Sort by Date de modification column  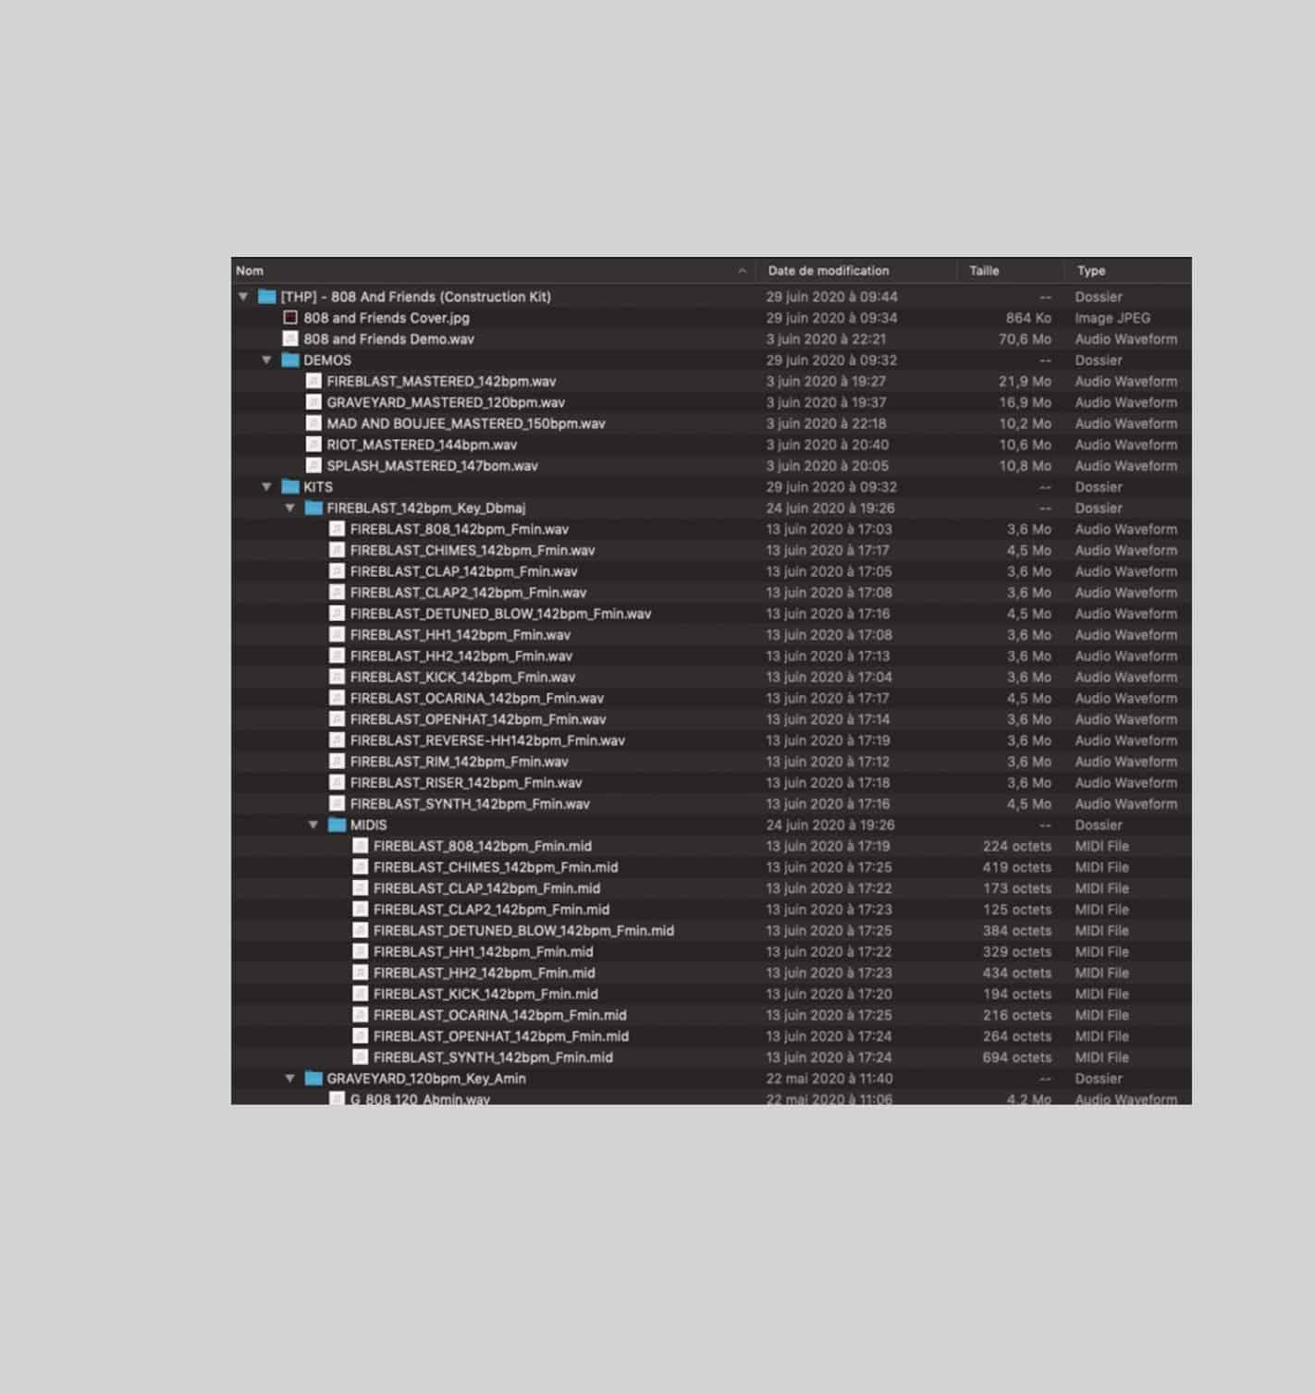pyautogui.click(x=828, y=271)
